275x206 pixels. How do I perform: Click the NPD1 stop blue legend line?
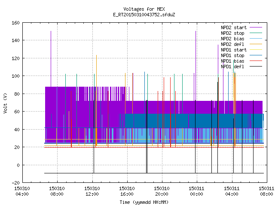(256, 55)
